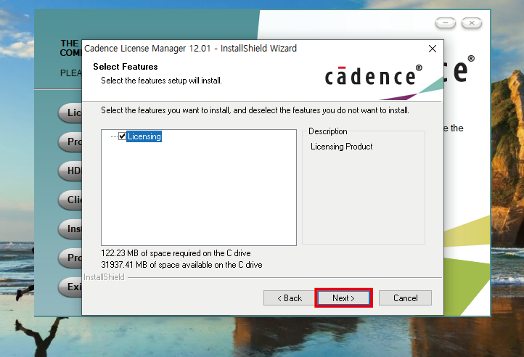Click the partially hidden Exit button behind the dialog
The width and height of the screenshot is (524, 357).
point(70,287)
